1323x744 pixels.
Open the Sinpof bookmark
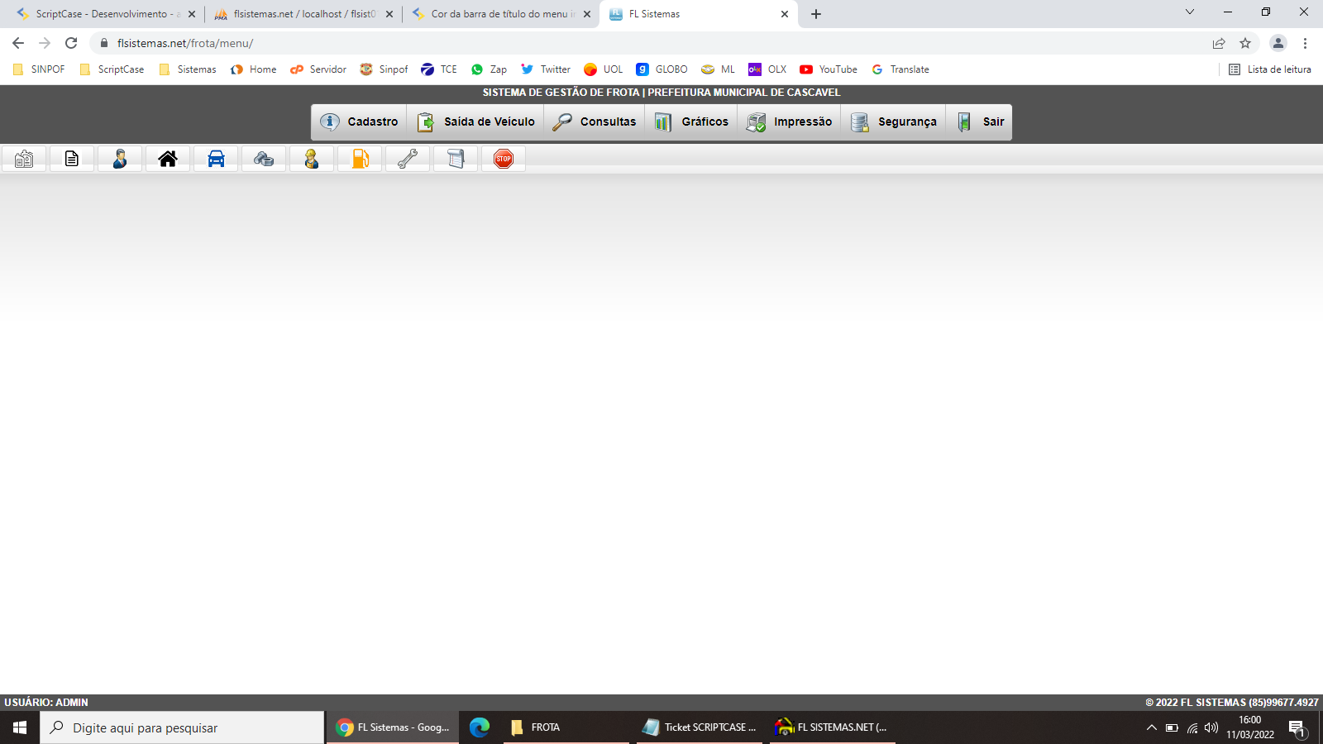click(x=384, y=69)
